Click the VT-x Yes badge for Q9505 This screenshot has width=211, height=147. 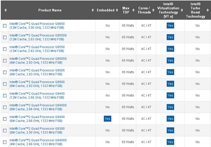(170, 72)
